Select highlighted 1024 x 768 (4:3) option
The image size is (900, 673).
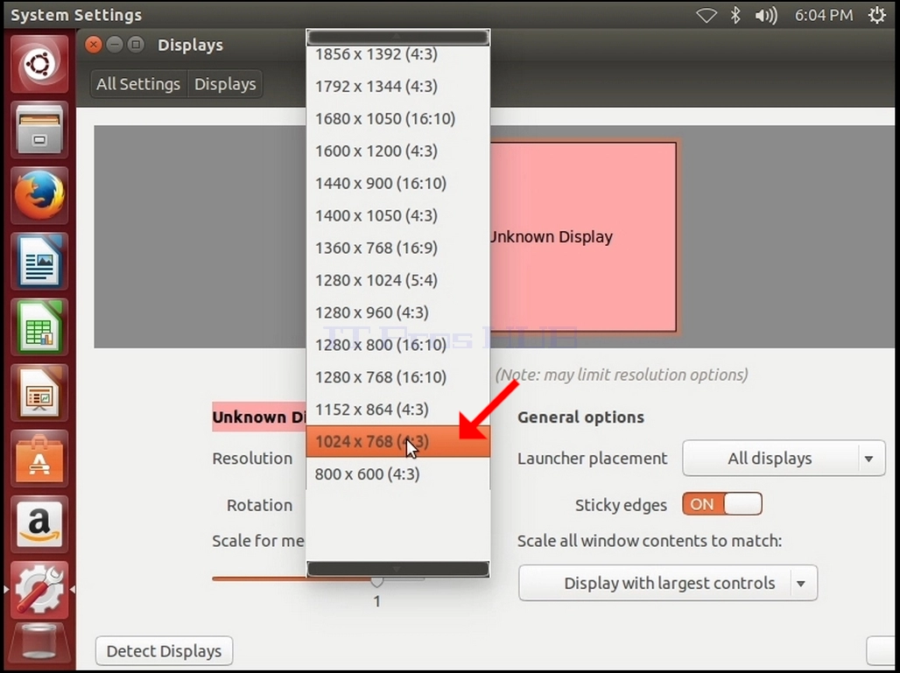[x=397, y=442]
